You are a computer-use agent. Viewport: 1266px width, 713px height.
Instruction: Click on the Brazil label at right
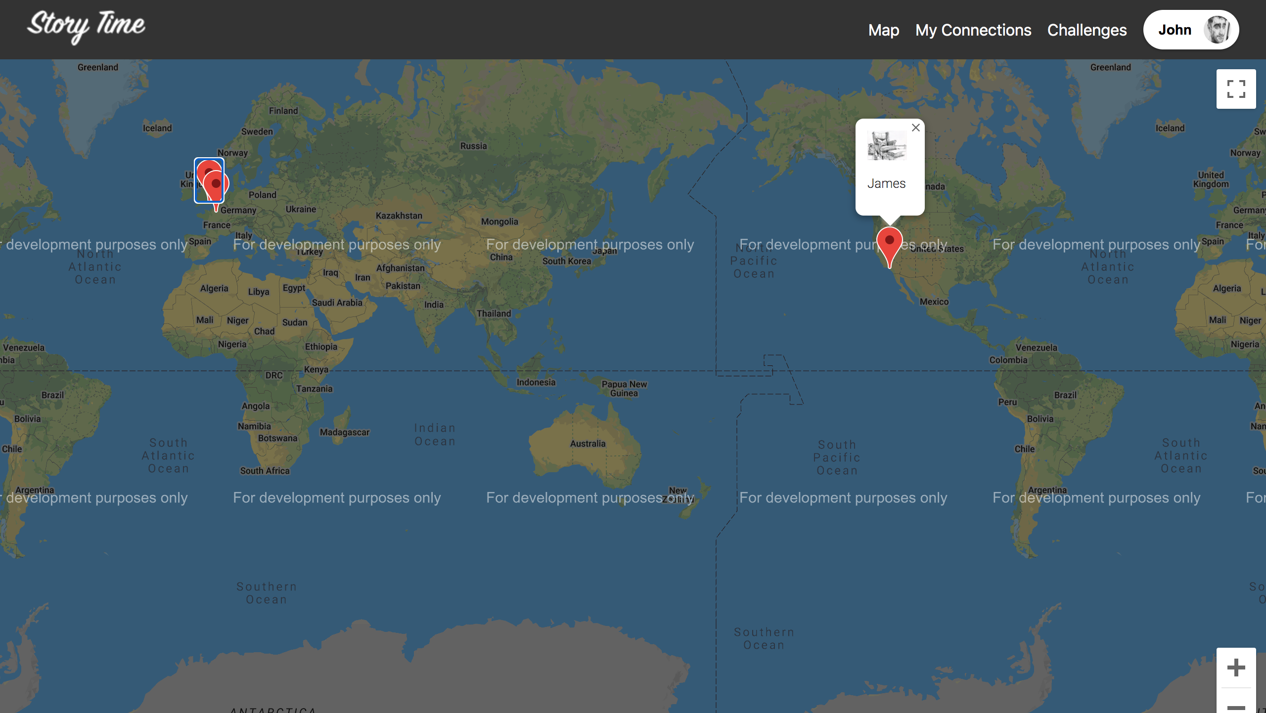click(x=1065, y=395)
